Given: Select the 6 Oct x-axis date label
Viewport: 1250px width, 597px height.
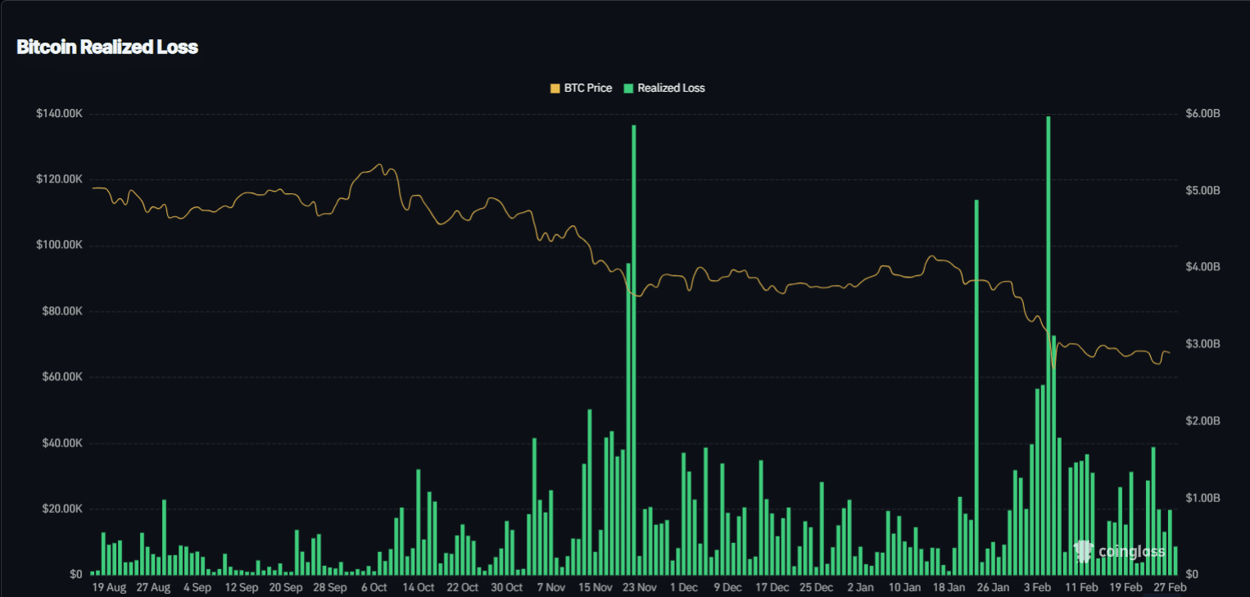Looking at the screenshot, I should pos(374,587).
